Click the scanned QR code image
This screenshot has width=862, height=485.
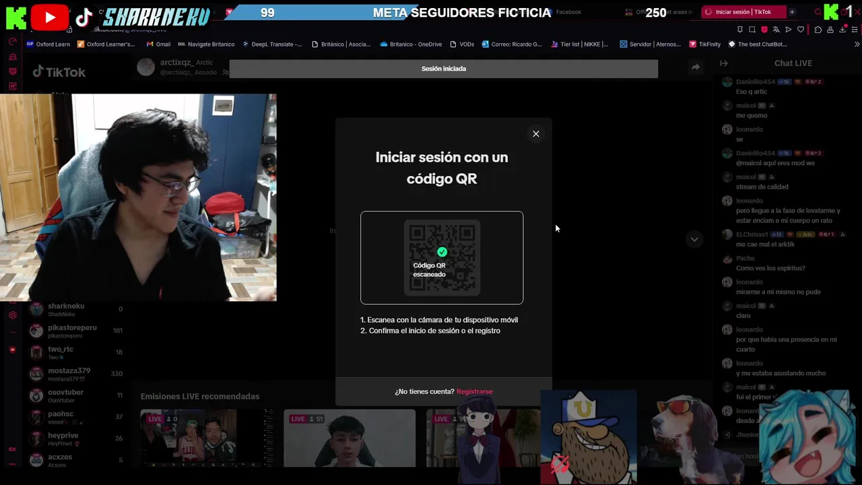click(442, 258)
